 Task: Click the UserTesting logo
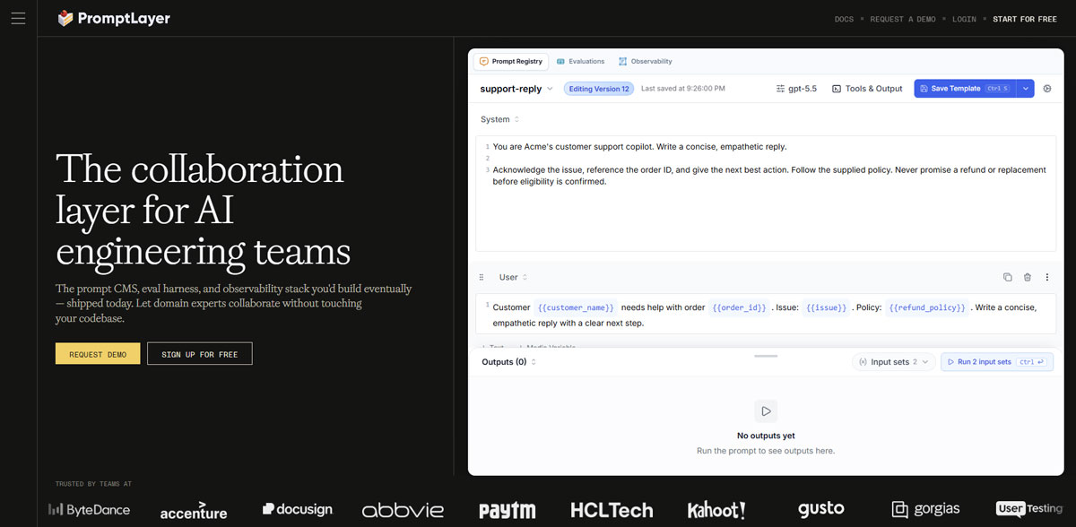1030,508
